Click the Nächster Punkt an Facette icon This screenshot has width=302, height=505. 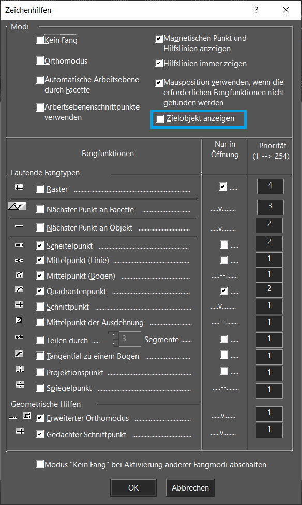pyautogui.click(x=17, y=206)
